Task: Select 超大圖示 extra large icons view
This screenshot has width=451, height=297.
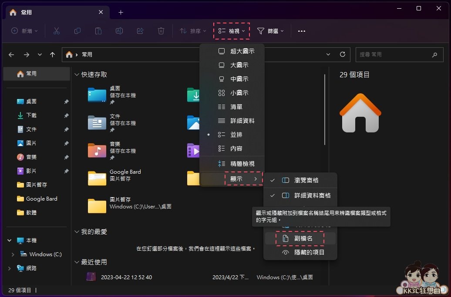Action: pyautogui.click(x=232, y=51)
